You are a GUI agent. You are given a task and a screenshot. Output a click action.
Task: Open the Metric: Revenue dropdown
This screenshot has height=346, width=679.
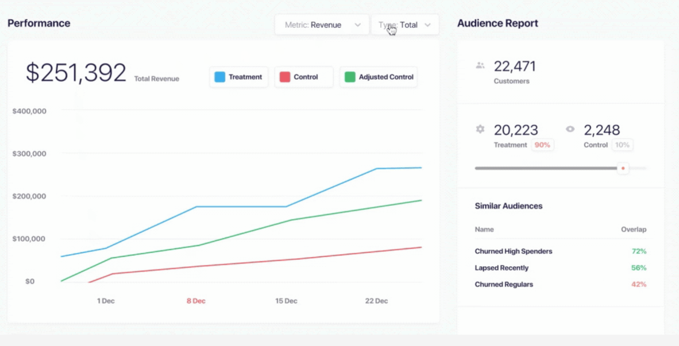(322, 25)
